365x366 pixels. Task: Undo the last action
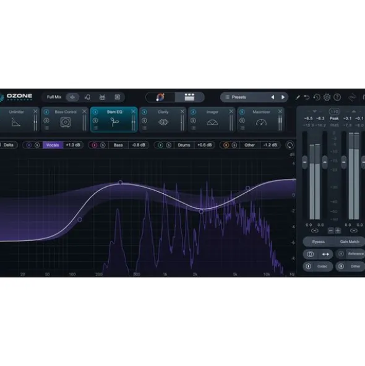(x=307, y=97)
